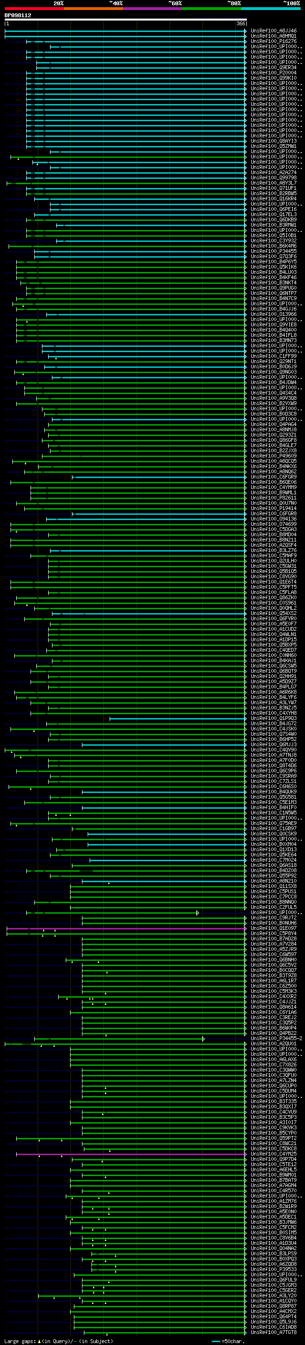Choose the UniRef100_Q59PT2 label
This screenshot has height=1345, width=305.
273,1138
